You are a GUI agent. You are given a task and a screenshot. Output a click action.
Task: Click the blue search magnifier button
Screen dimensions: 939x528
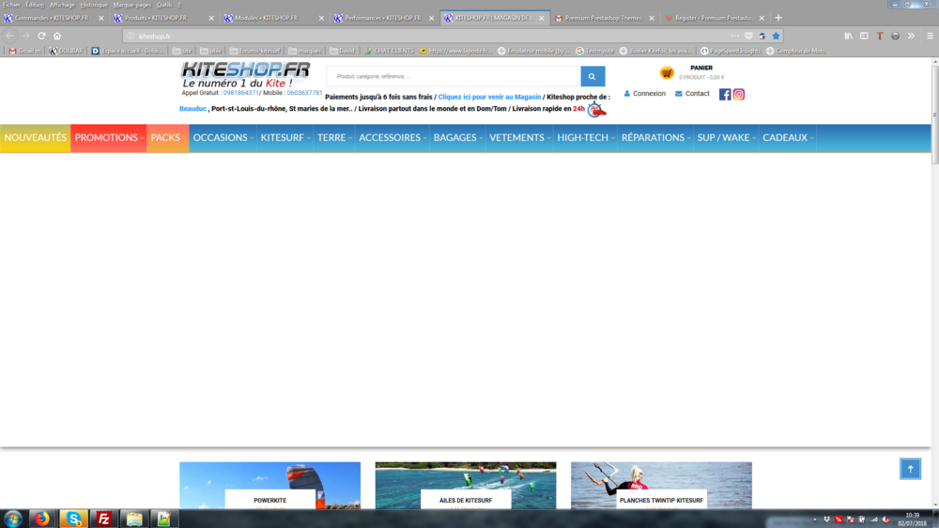click(x=593, y=76)
